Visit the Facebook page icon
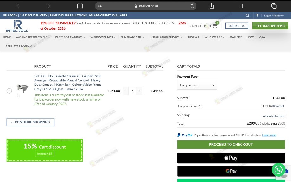291x182 pixels. coord(257,16)
